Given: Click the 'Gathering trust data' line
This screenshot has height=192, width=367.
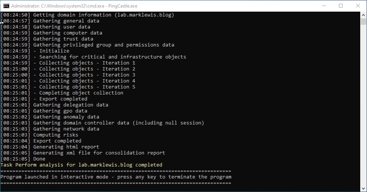Looking at the screenshot, I should [x=63, y=39].
